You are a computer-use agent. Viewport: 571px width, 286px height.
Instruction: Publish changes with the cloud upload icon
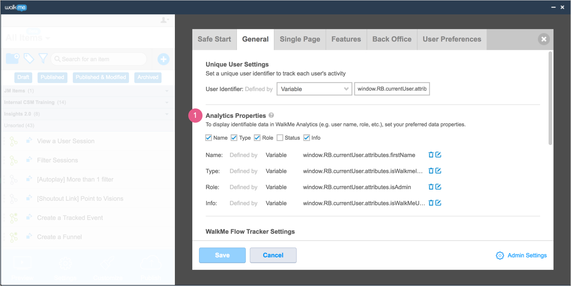151,263
